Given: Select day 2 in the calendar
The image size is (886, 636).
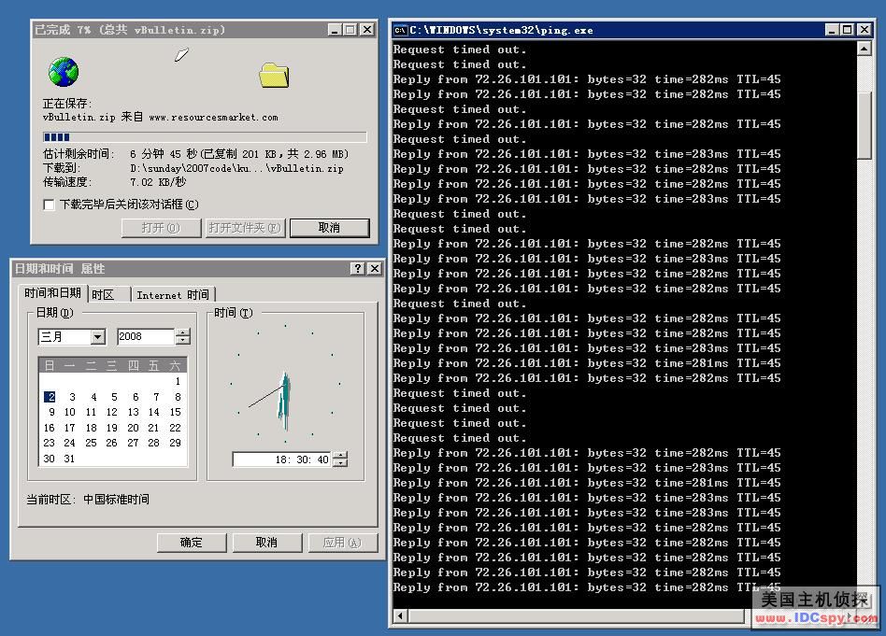Looking at the screenshot, I should 50,397.
